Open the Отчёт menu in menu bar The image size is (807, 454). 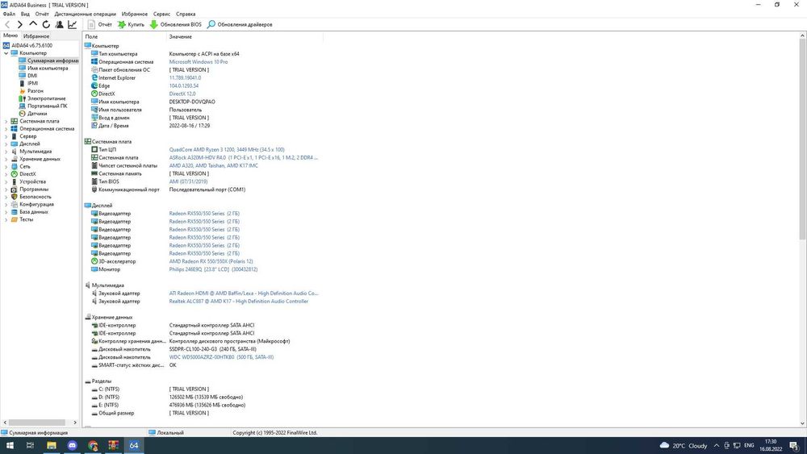(x=42, y=14)
